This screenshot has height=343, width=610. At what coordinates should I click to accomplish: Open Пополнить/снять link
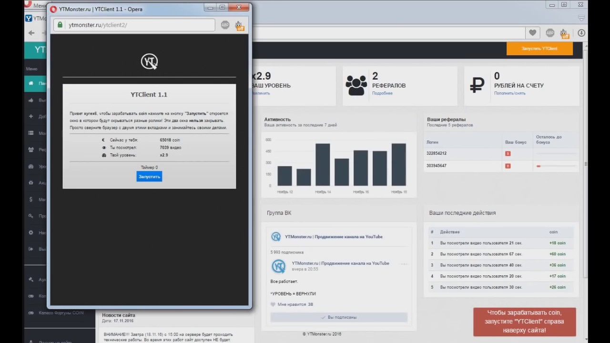[x=509, y=93]
